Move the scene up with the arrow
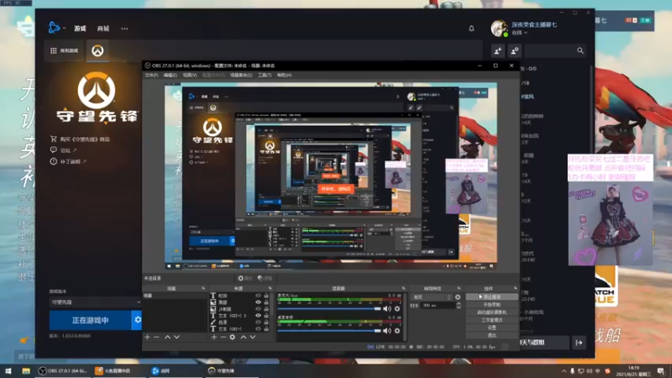The width and height of the screenshot is (672, 378). [x=167, y=338]
